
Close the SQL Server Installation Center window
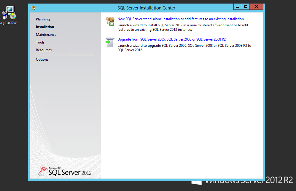[256, 7]
